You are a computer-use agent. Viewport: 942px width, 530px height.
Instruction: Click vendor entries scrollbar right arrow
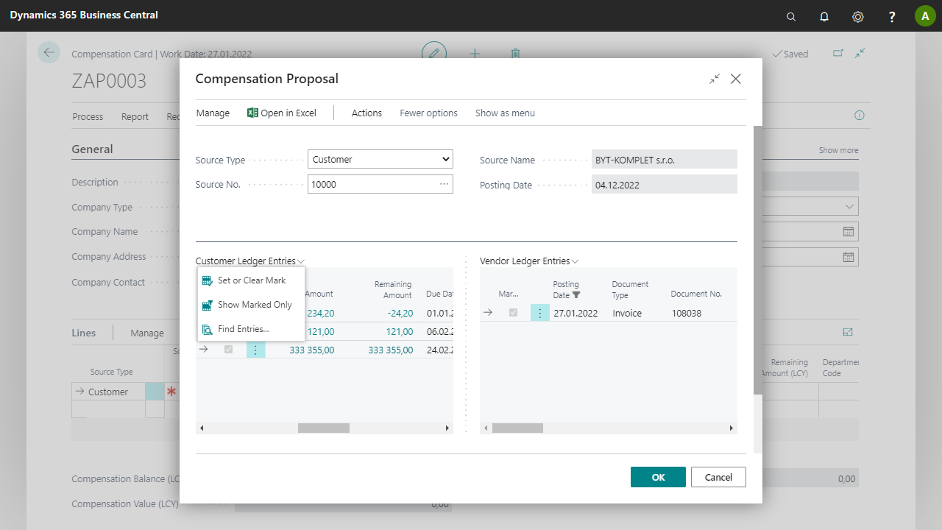pyautogui.click(x=731, y=428)
